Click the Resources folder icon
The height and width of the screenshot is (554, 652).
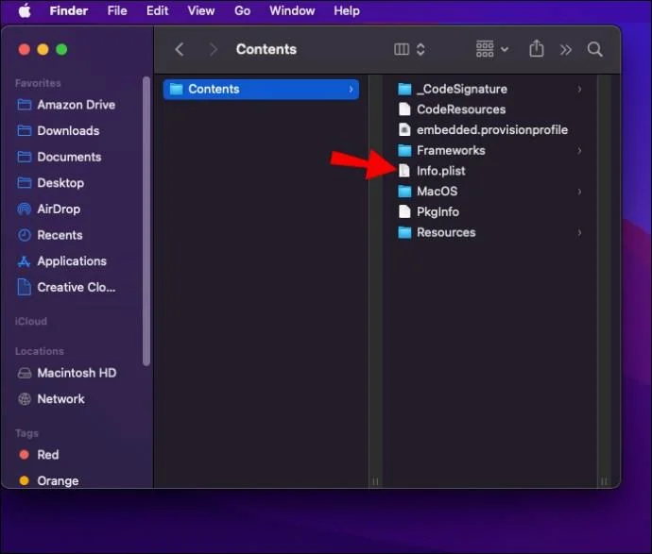[x=404, y=232]
